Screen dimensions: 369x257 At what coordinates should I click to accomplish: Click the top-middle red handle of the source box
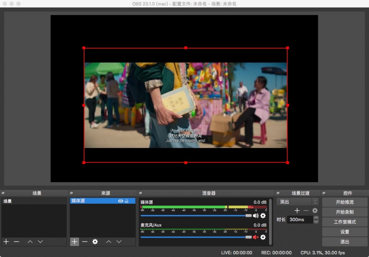click(186, 48)
